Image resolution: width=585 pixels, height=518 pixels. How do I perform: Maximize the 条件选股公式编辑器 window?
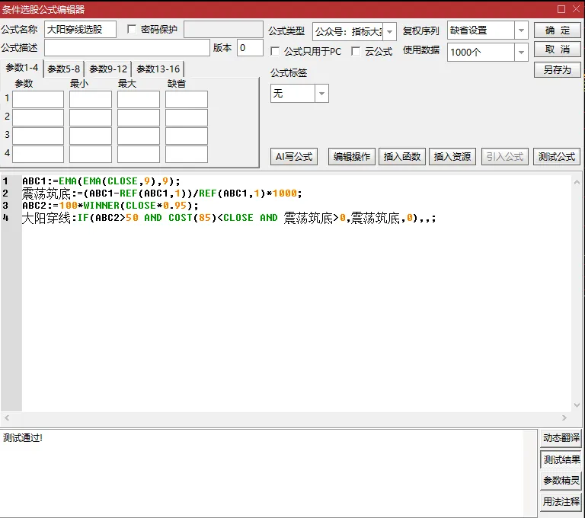pyautogui.click(x=561, y=9)
